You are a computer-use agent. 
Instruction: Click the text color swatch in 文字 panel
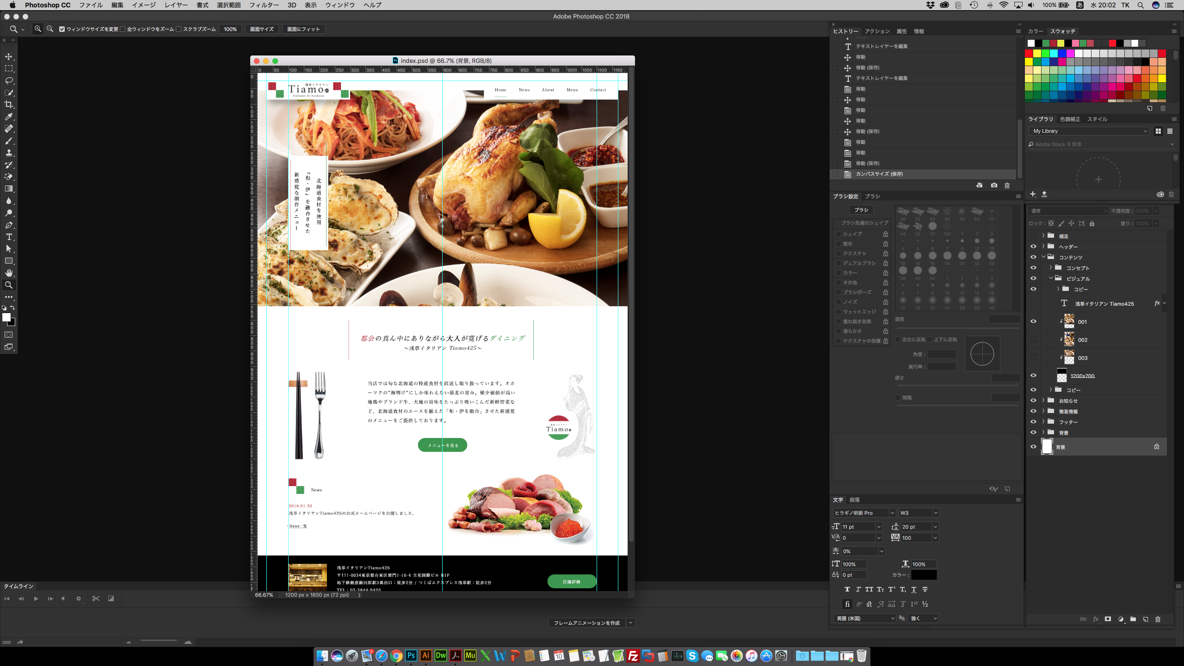coord(924,575)
